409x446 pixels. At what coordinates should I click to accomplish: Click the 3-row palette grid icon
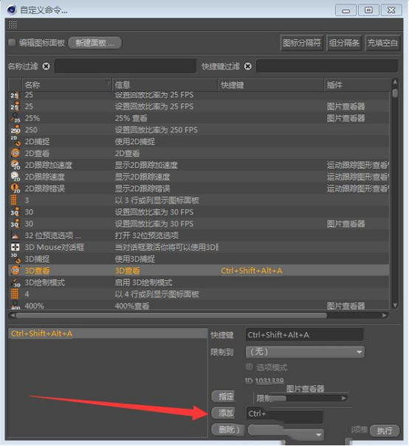click(x=14, y=200)
